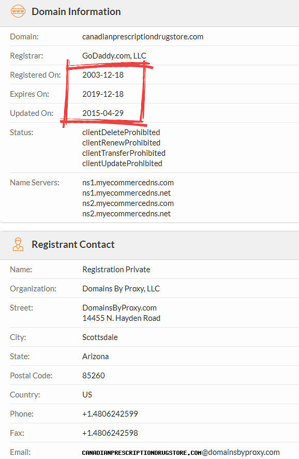The image size is (299, 459).
Task: Click the Domains By Proxy, LLC organization
Action: [x=121, y=289]
